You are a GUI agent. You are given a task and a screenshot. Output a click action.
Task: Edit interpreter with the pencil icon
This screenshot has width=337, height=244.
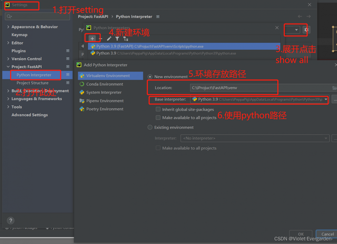(x=109, y=39)
